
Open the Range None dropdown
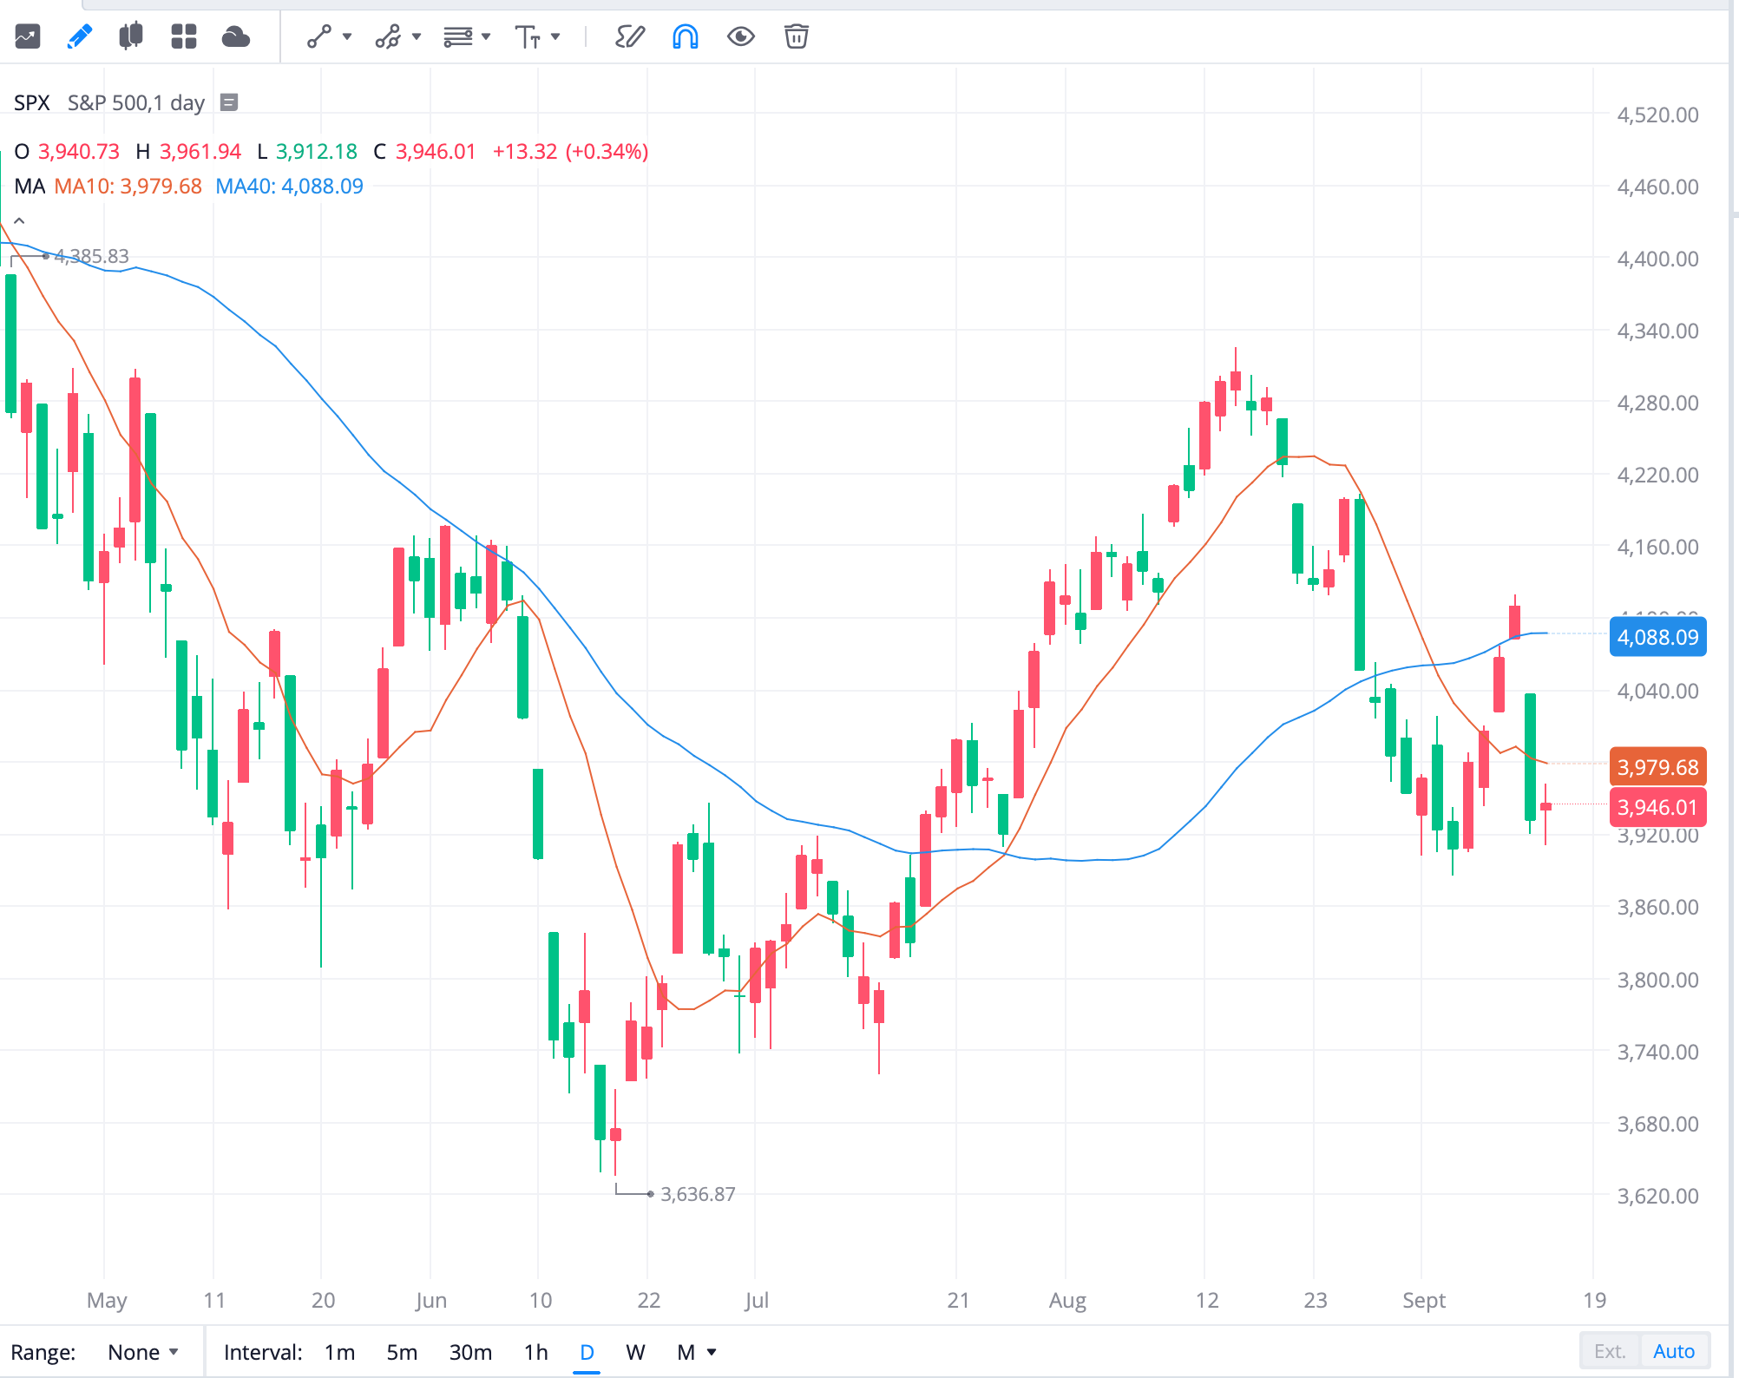point(144,1352)
